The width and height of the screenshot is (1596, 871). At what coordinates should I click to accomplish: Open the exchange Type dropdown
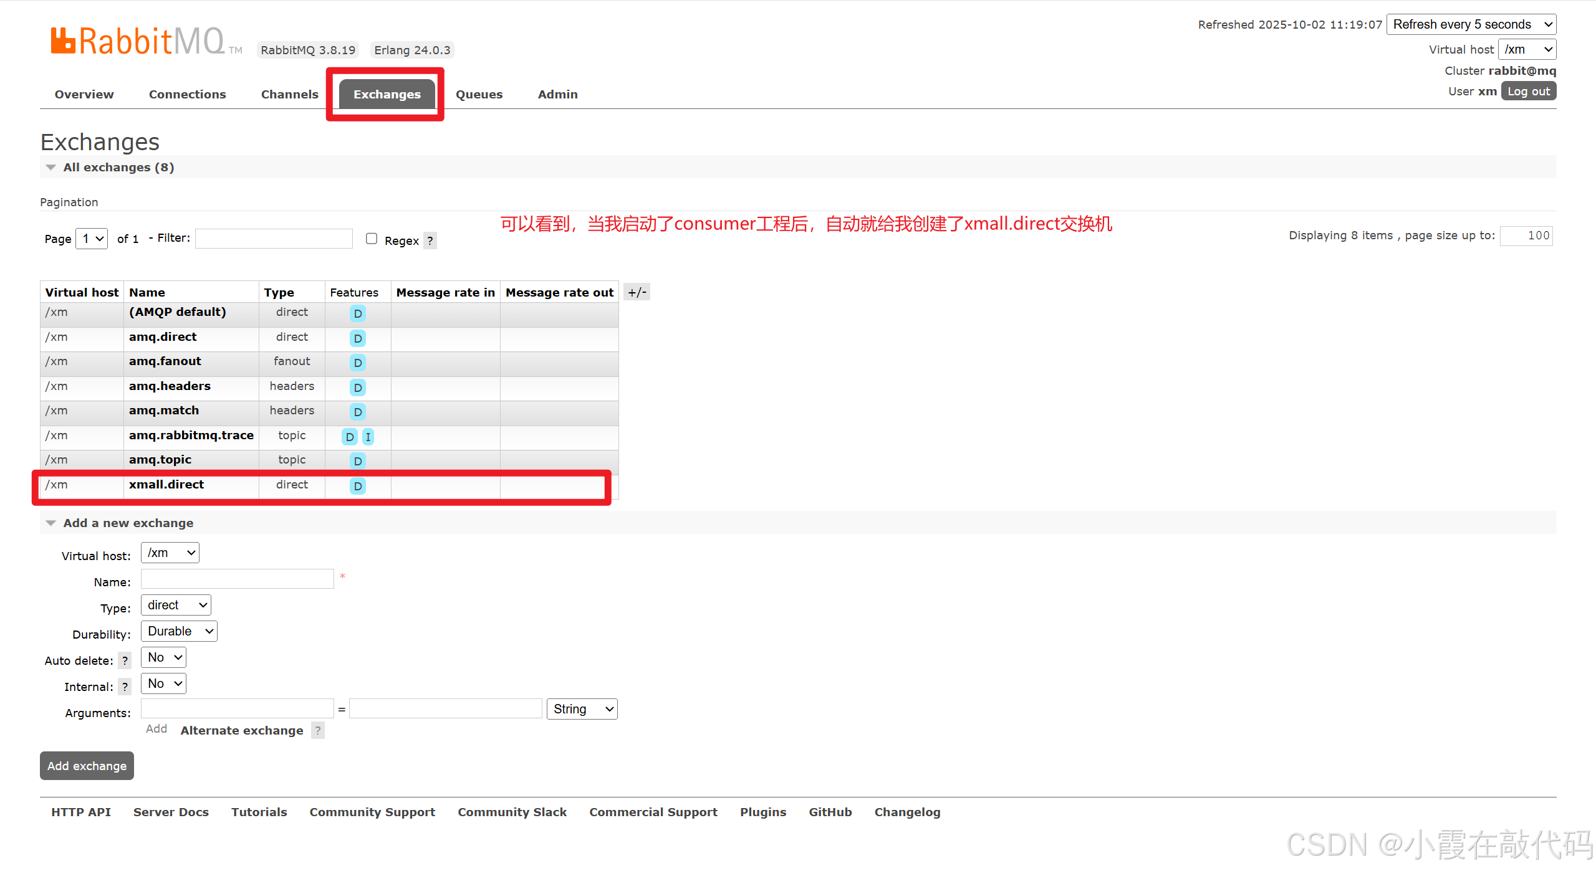click(x=176, y=605)
